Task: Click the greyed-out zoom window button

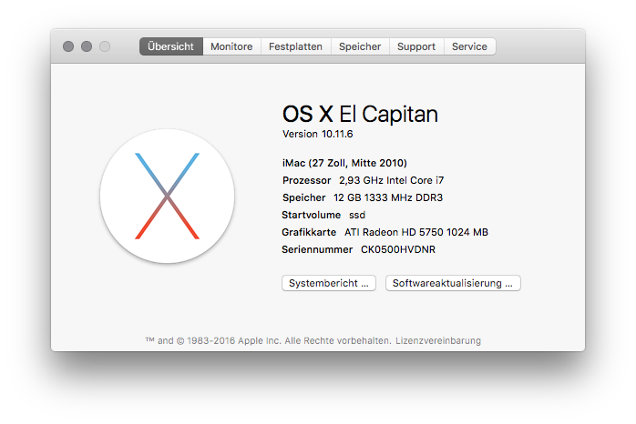Action: click(105, 46)
